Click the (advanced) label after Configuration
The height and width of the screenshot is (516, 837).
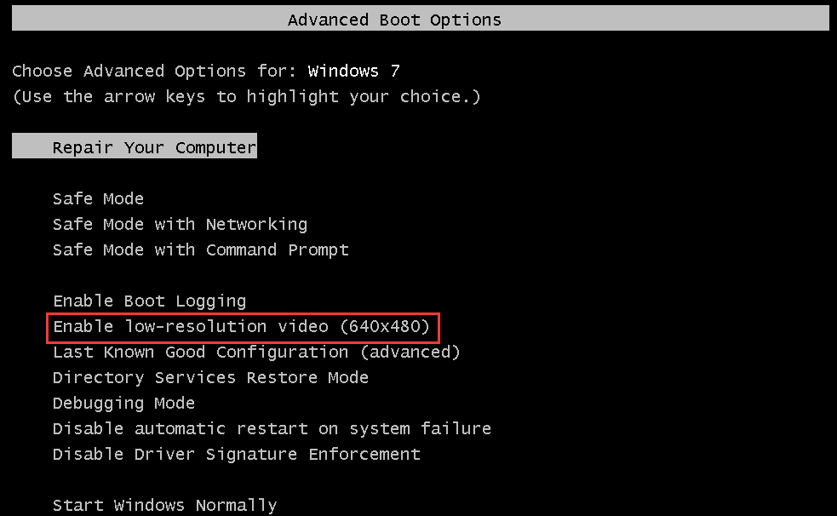tap(410, 352)
